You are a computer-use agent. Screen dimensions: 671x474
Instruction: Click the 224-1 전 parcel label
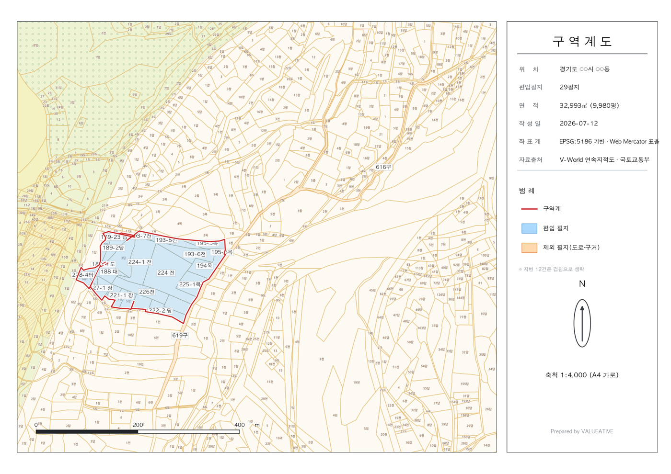click(x=140, y=262)
